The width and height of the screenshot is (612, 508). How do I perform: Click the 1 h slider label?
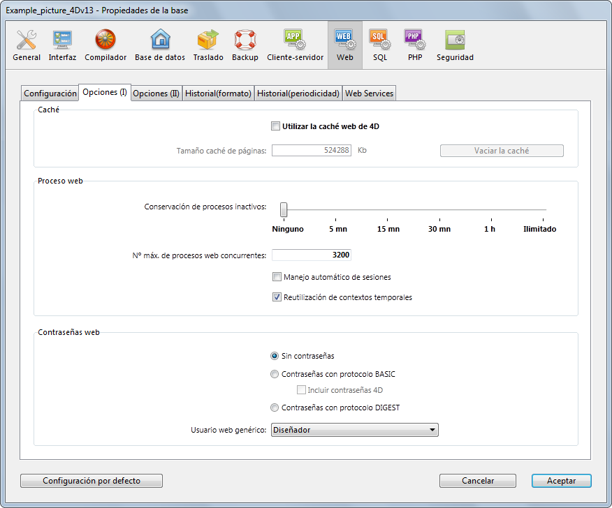(490, 229)
